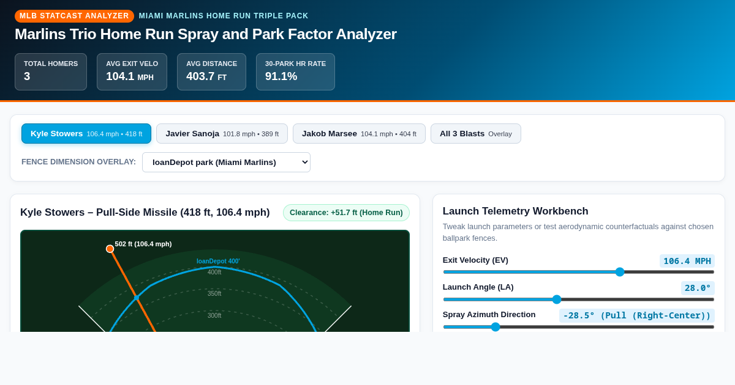Click the Launch Telemetry Workbench heading

pos(516,211)
